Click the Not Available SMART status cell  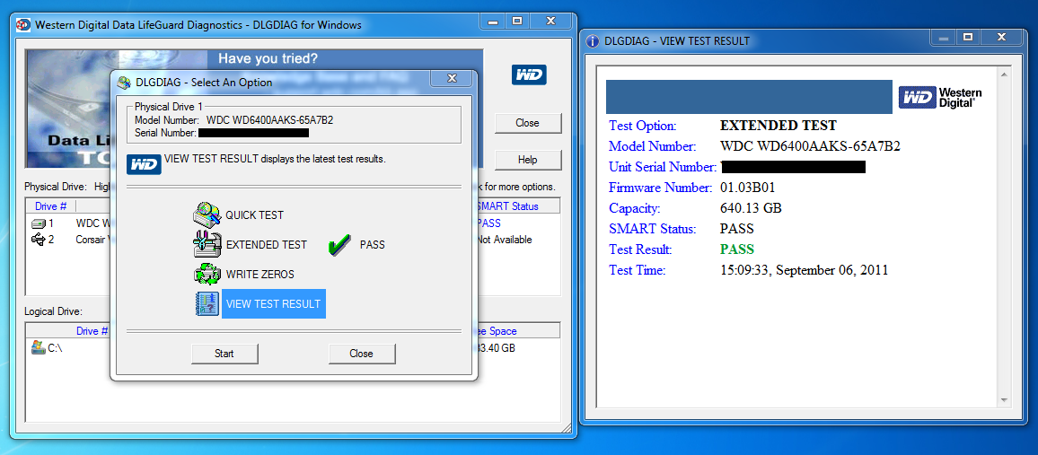(505, 240)
